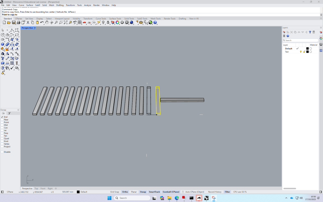Open the Layers panel gear options

[321, 27]
